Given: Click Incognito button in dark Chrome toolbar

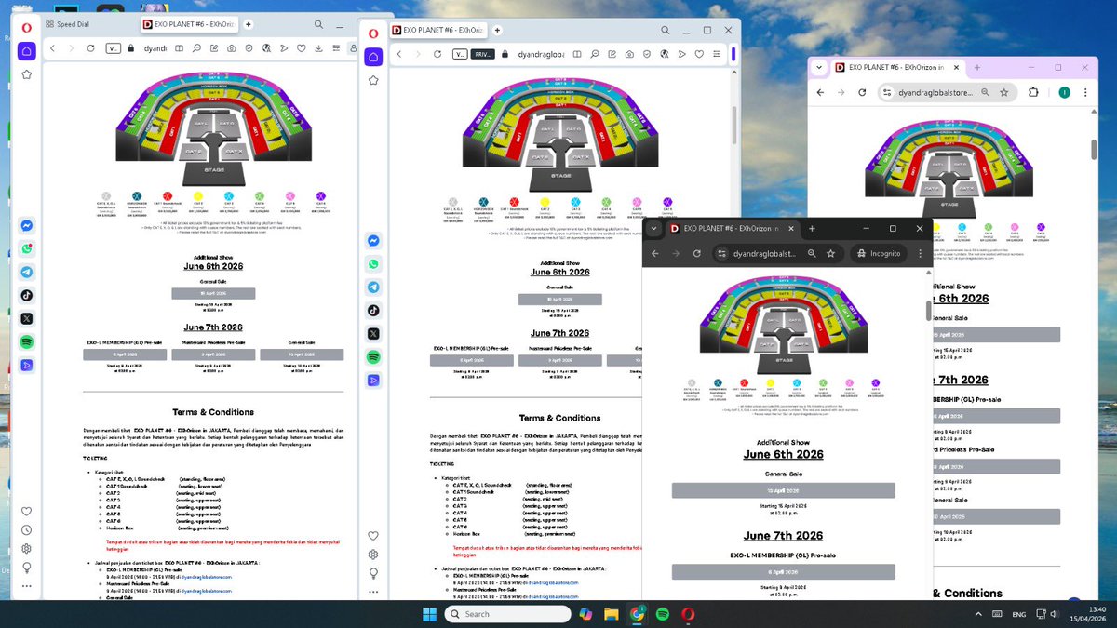Looking at the screenshot, I should click(879, 253).
